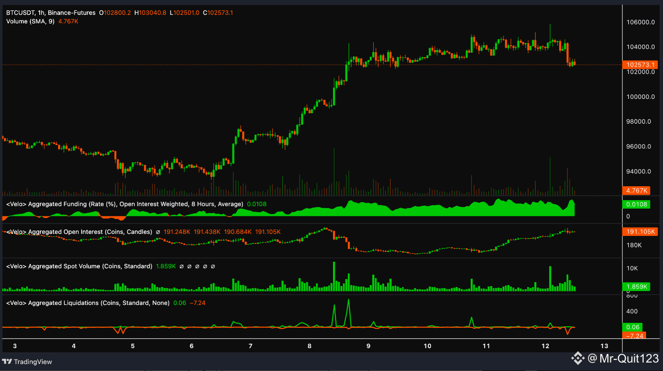Click date 12 on the time axis
Screen dimensions: 663x371
click(x=545, y=346)
